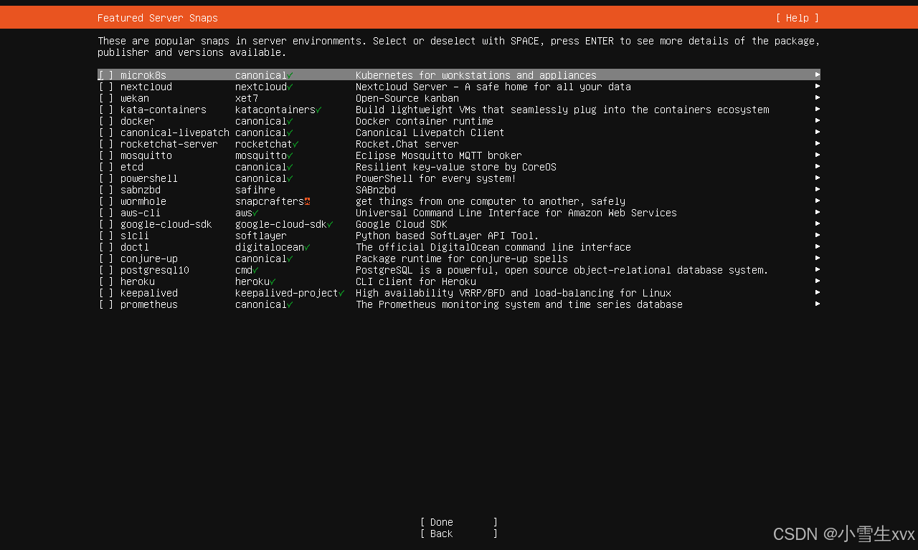The height and width of the screenshot is (550, 918).
Task: Click verified checkmark beside mosquitto publisher
Action: pos(290,155)
